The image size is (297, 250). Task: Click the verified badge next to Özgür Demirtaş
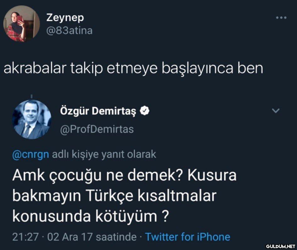144,111
